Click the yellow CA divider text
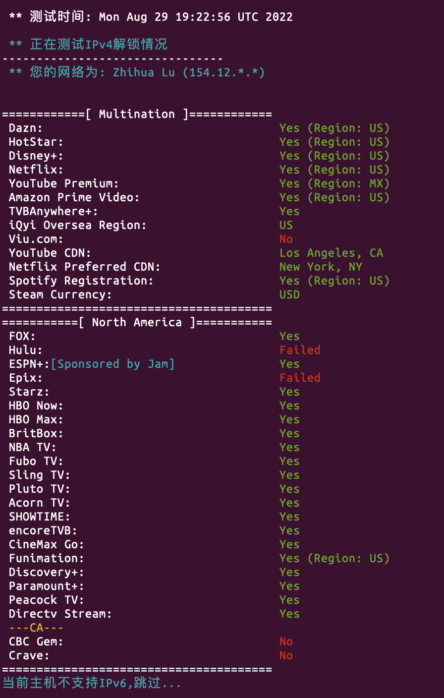Image resolution: width=444 pixels, height=698 pixels. 36,628
